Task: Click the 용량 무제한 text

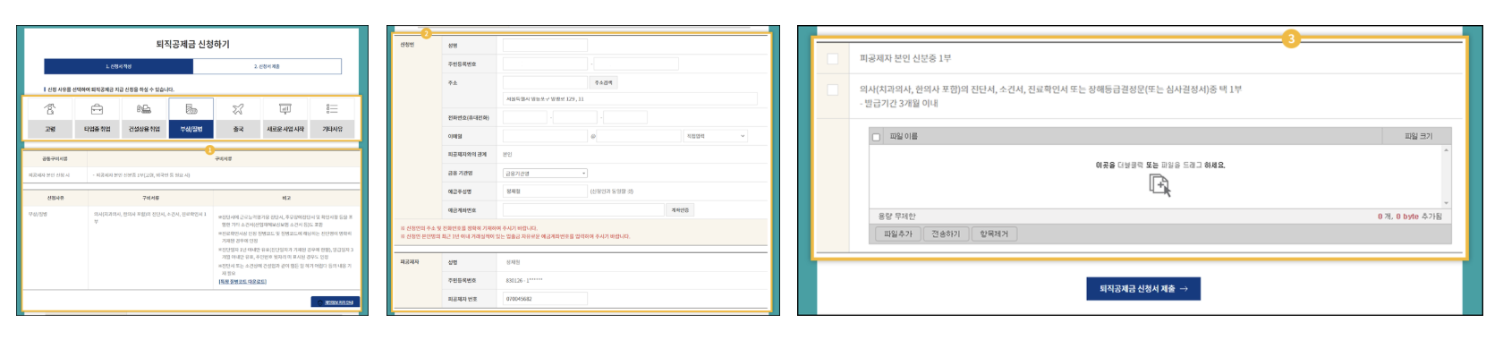Action: tap(896, 217)
